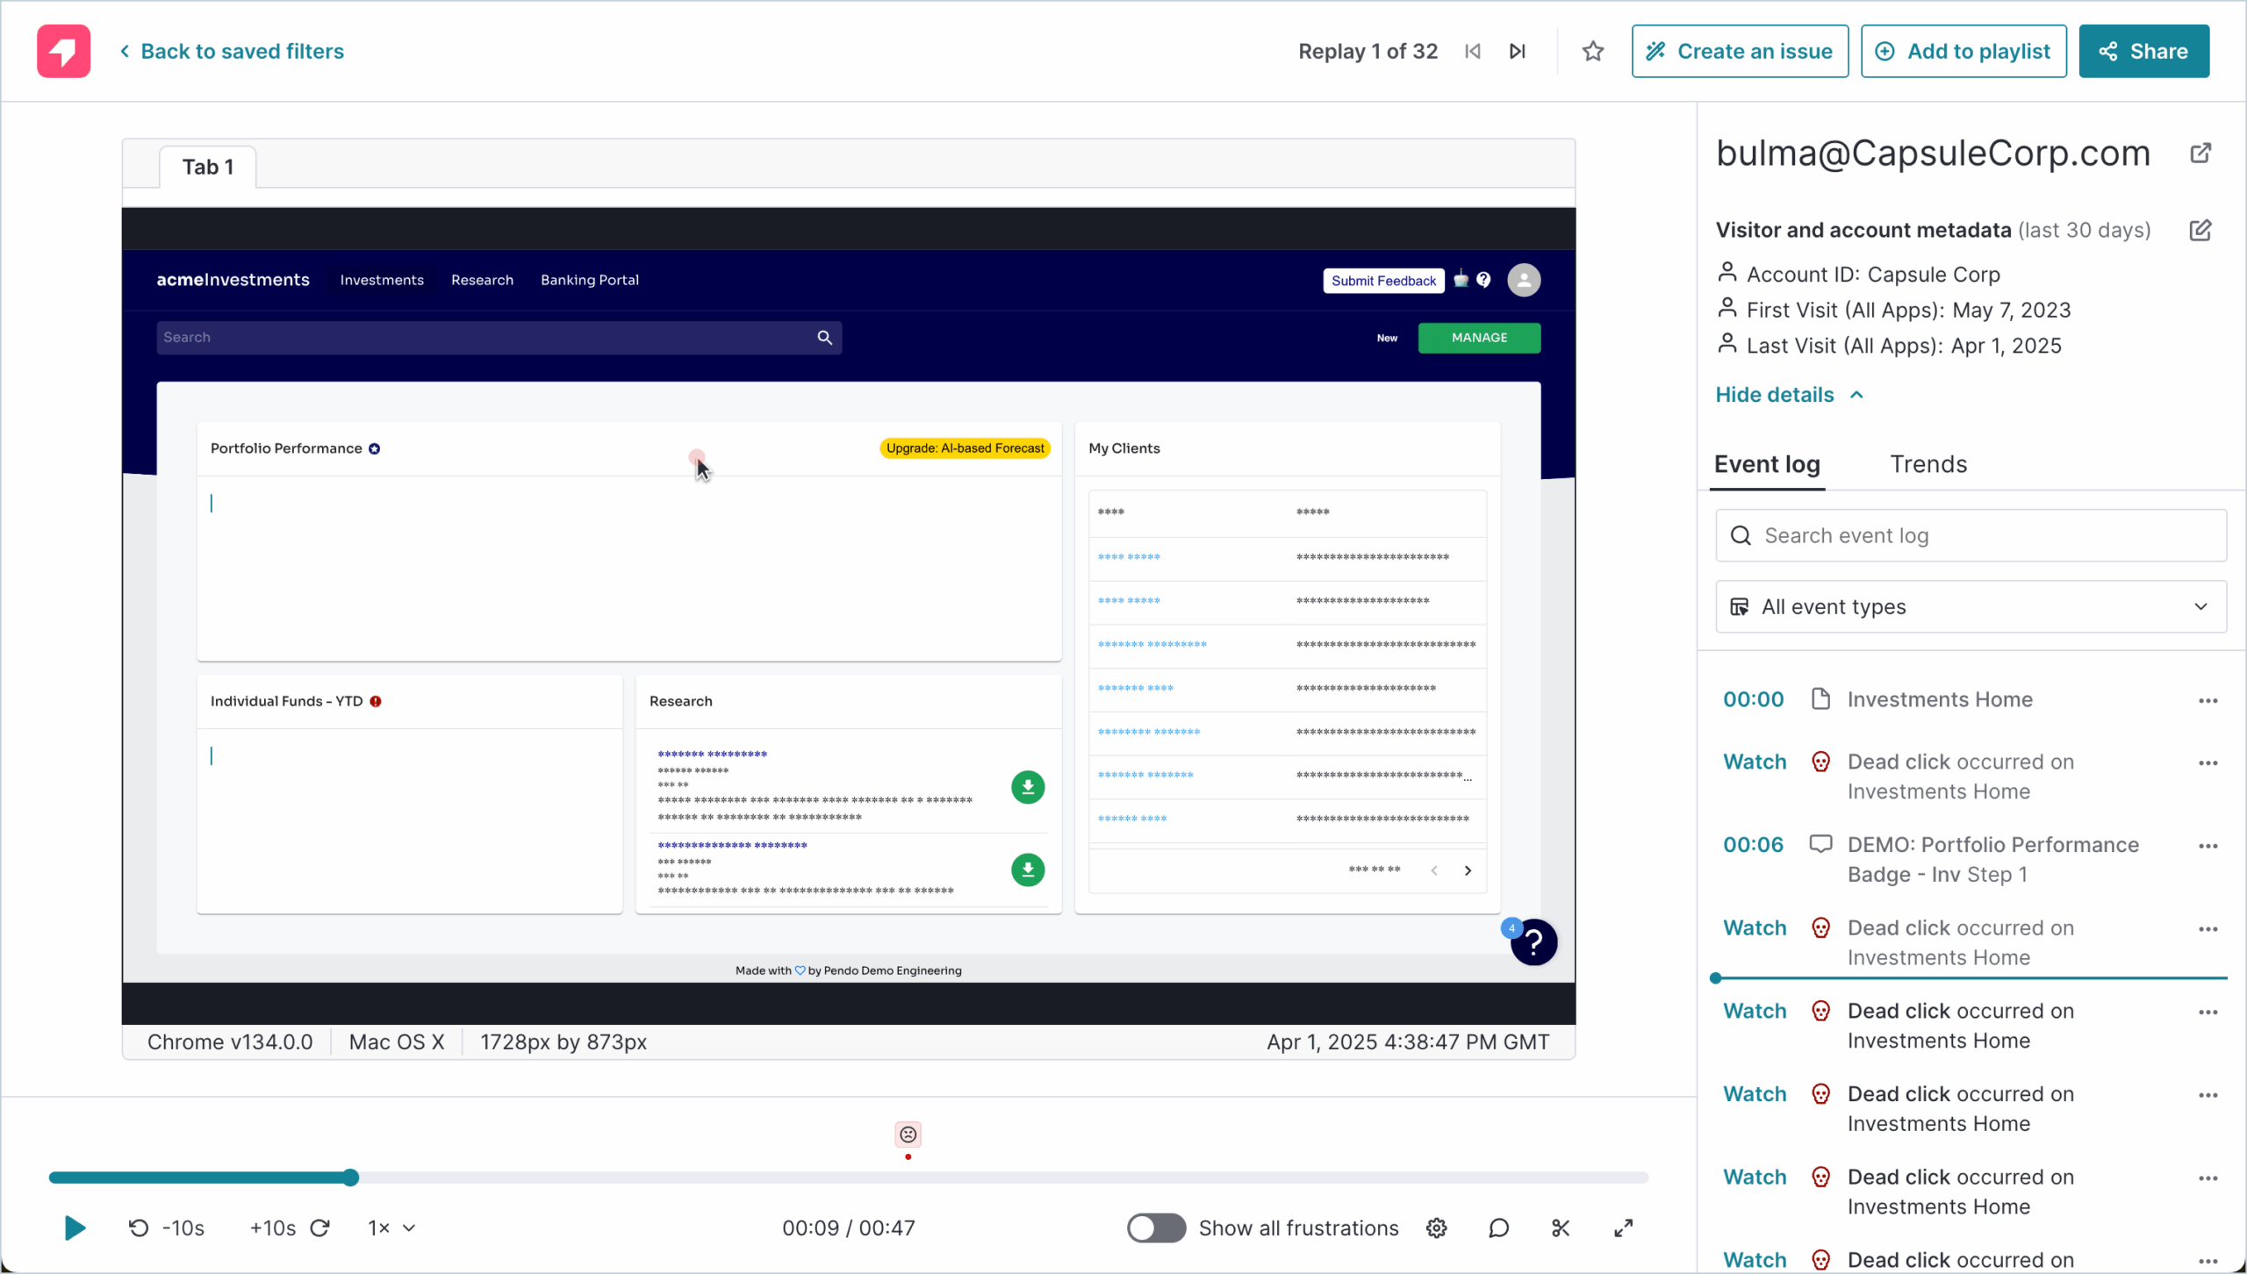Select Tab 1 of the replay

(x=208, y=167)
